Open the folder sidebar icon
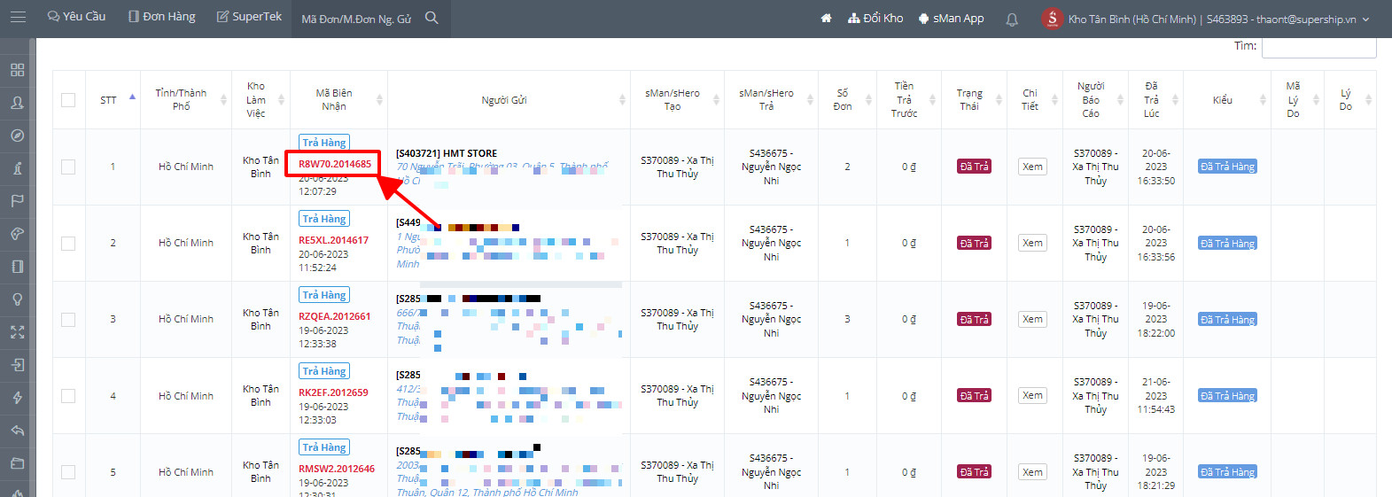This screenshot has height=497, width=1392. (x=17, y=463)
